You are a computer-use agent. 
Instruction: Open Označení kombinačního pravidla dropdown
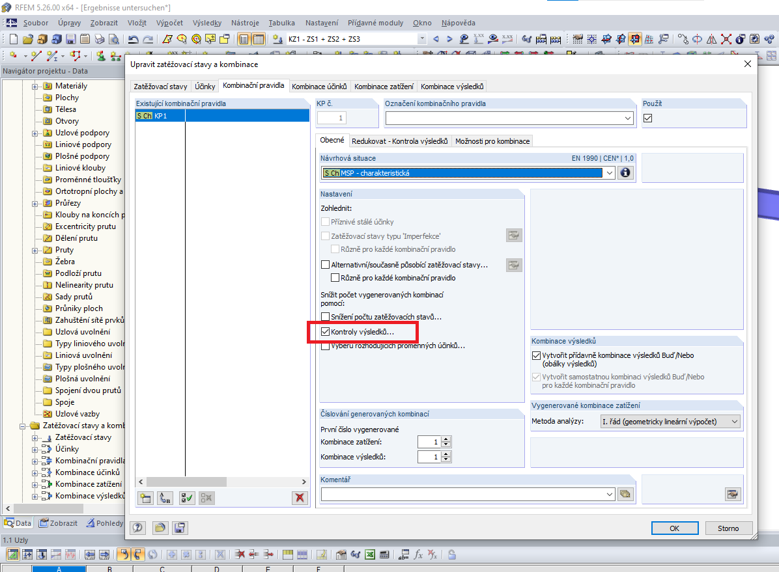click(x=628, y=118)
